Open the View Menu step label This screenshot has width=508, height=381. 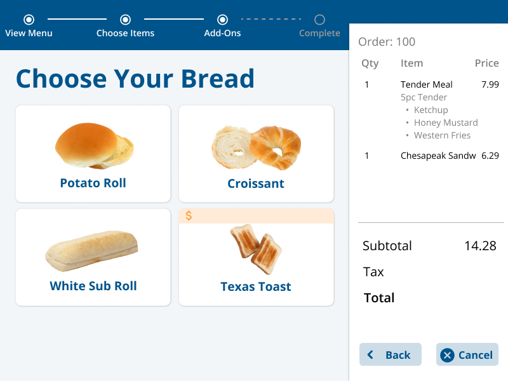pyautogui.click(x=29, y=33)
